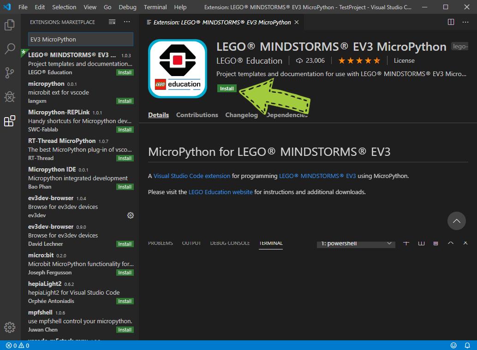The image size is (477, 350).
Task: Install the extension from details page
Action: pos(227,89)
